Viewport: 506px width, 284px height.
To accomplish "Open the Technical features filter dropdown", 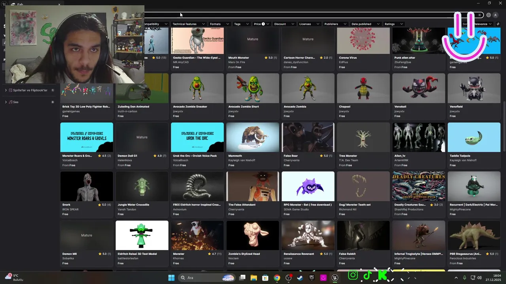I will [x=189, y=24].
